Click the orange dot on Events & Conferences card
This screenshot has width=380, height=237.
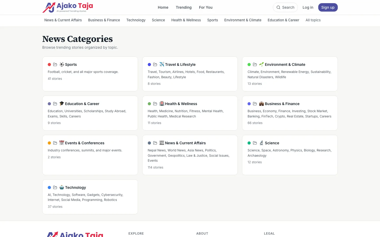click(49, 143)
